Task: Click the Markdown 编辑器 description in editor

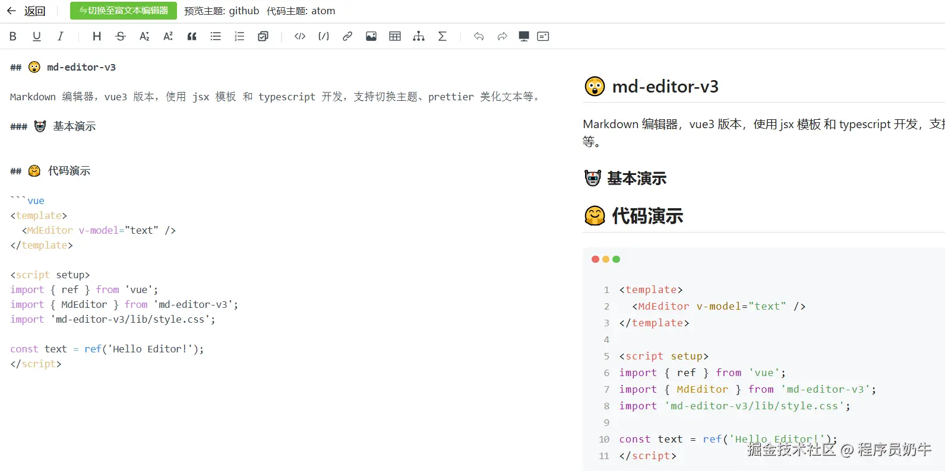Action: [x=274, y=97]
